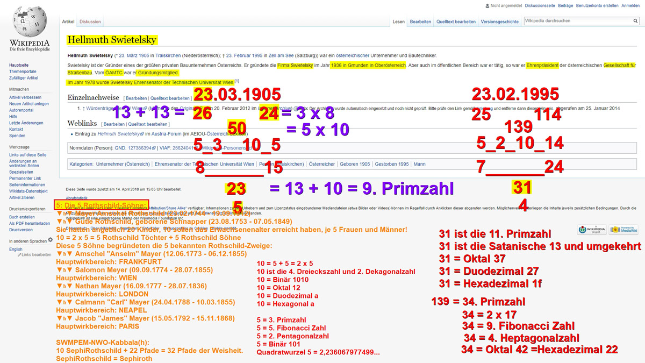Image resolution: width=645 pixels, height=363 pixels.
Task: Click Benutzerkonto erstellen
Action: (597, 5)
